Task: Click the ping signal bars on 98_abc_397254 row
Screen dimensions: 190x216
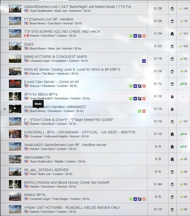Action: [182, 172]
